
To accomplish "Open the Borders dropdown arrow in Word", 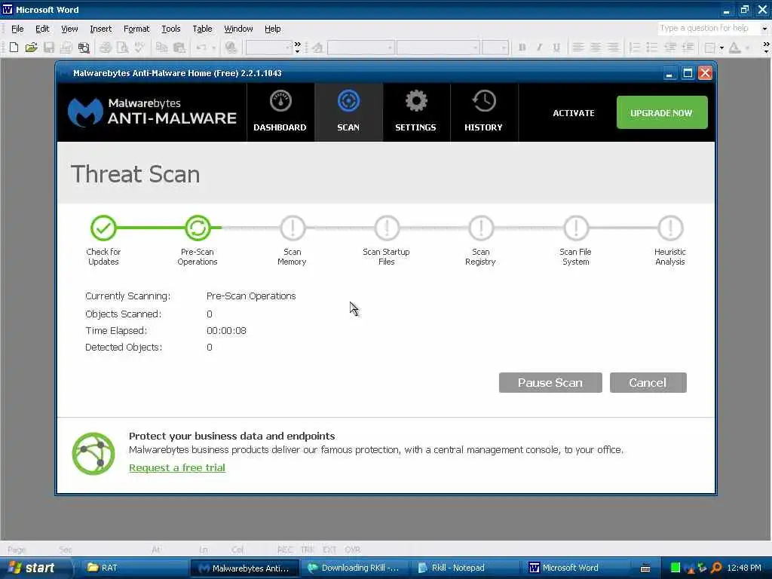I will tap(721, 47).
